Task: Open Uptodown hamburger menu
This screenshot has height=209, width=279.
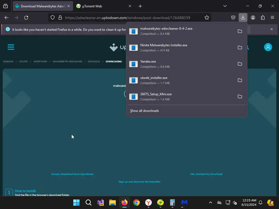Action: 11,47
